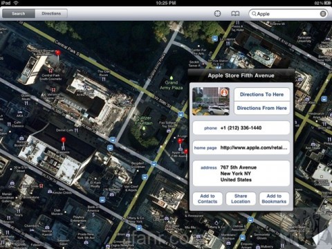332x249 pixels.
Task: Tap the red pin near Central Park S
Action: [x=58, y=53]
